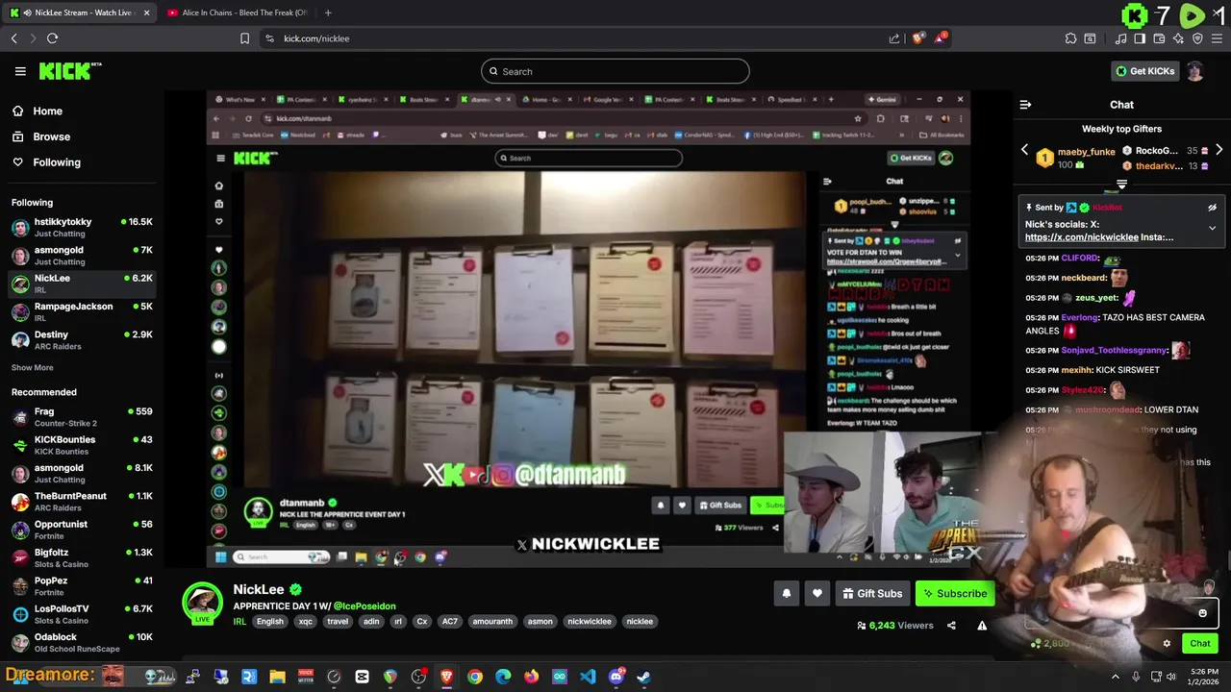Image resolution: width=1231 pixels, height=692 pixels.
Task: Open chat settings gear icon
Action: 1167,644
